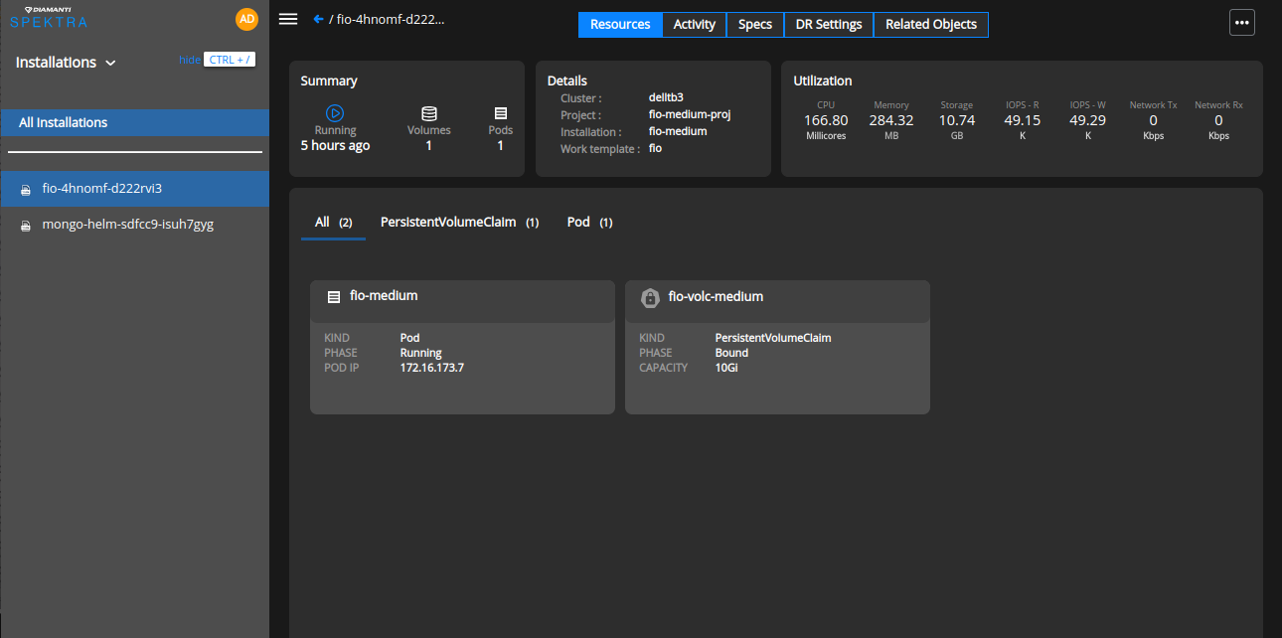The height and width of the screenshot is (638, 1282).
Task: Click the pod icon on fio-medium card
Action: click(334, 297)
